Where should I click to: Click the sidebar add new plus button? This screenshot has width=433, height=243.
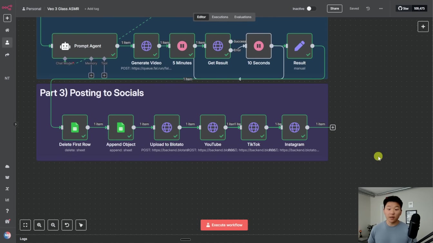click(7, 18)
